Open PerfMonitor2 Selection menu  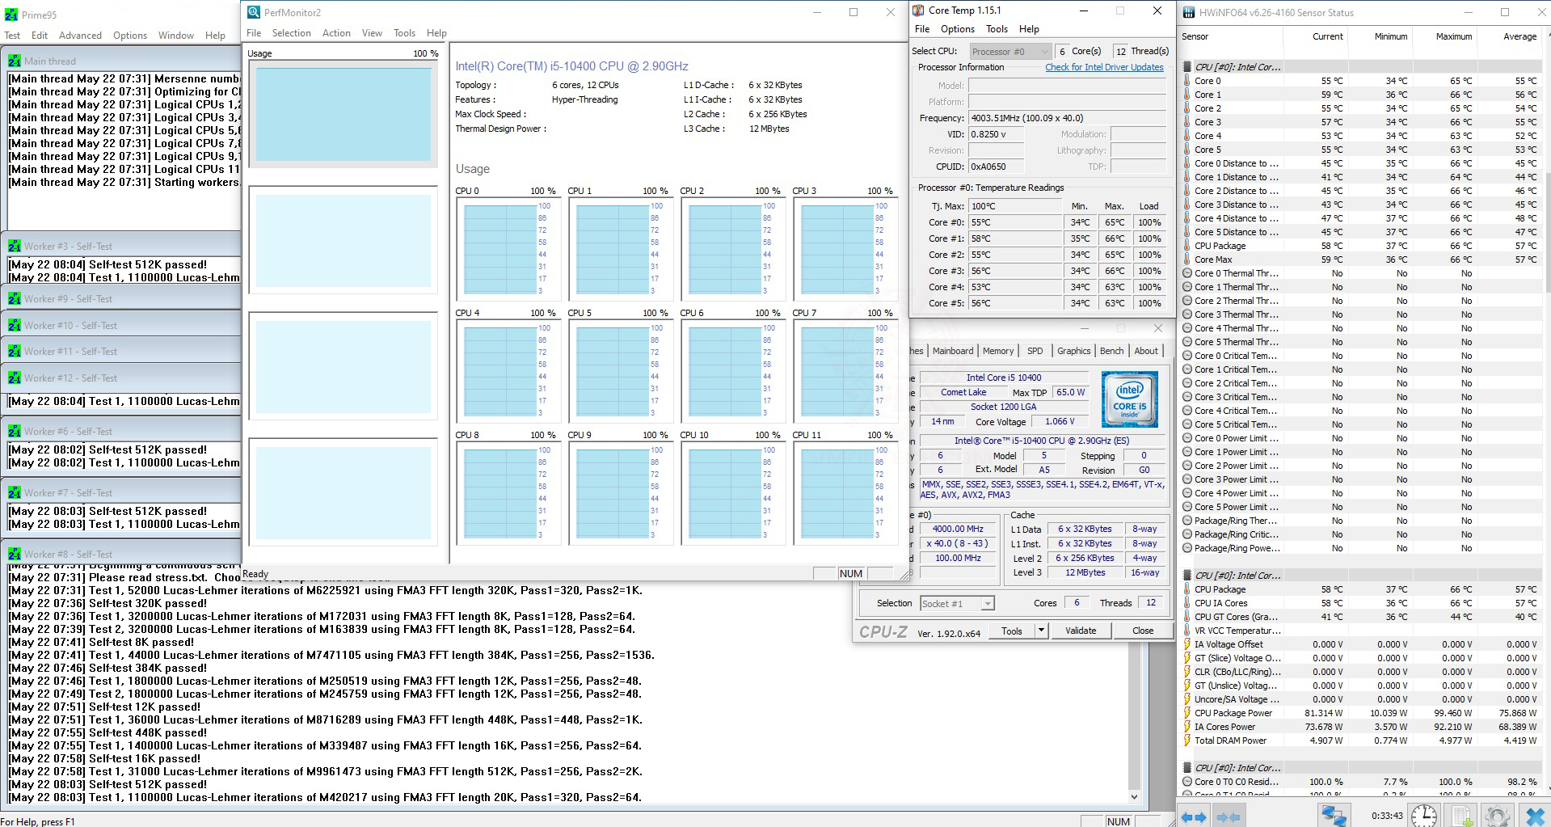(x=291, y=33)
